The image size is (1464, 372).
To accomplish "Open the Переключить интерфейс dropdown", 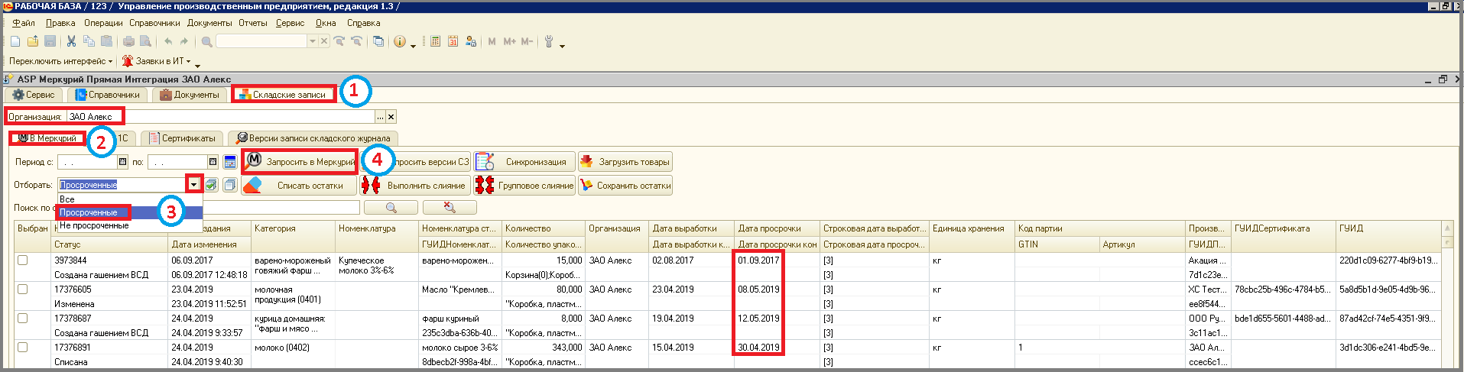I will tap(61, 61).
